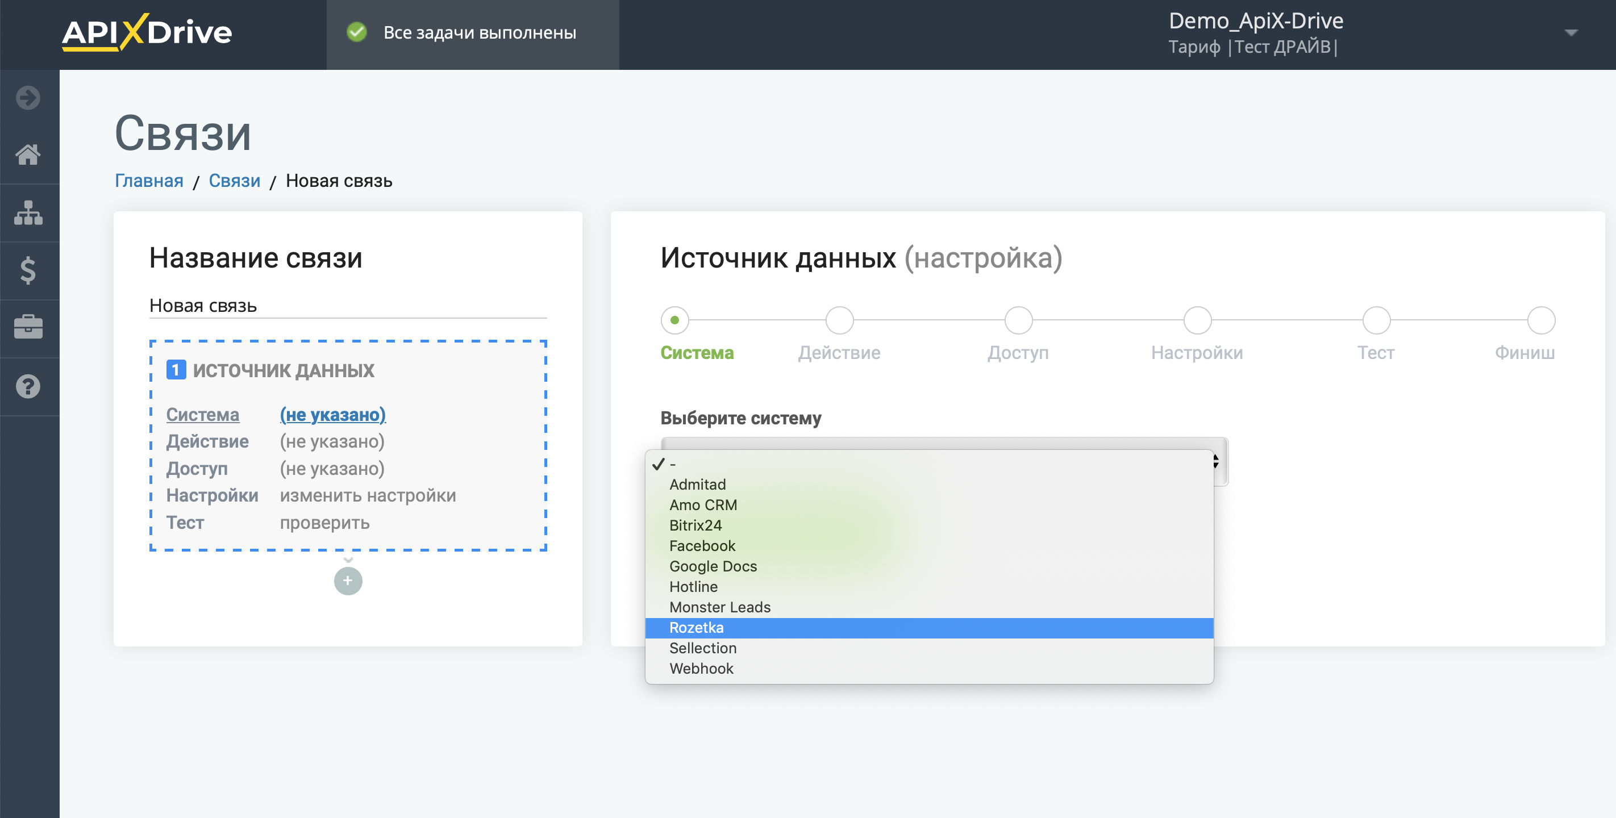Choose Bitrix24 from the system list

[x=929, y=525]
